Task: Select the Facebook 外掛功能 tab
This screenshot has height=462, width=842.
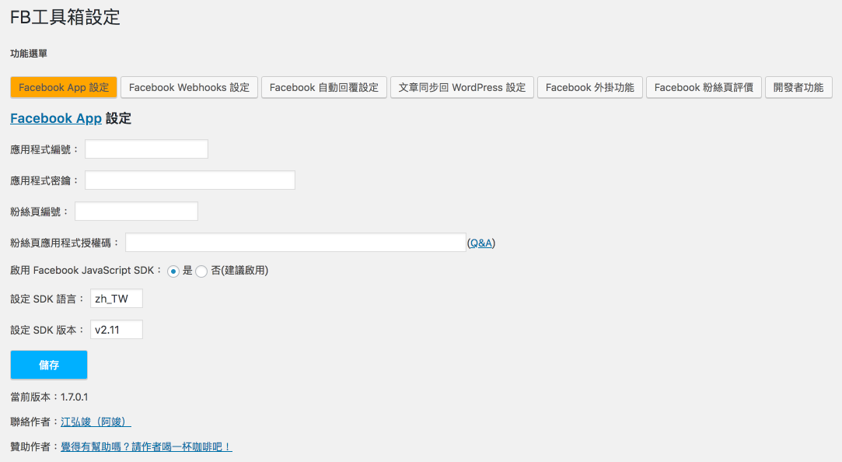Action: click(x=589, y=88)
